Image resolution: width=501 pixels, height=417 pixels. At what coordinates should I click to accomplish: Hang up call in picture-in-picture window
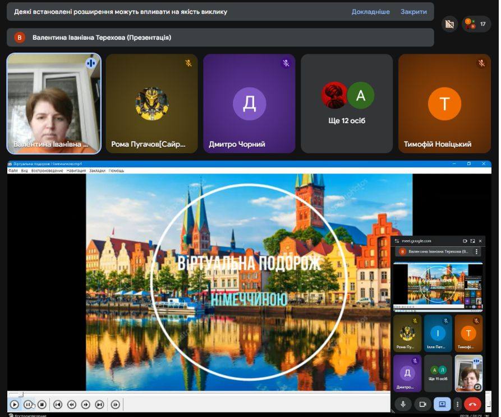pyautogui.click(x=472, y=404)
